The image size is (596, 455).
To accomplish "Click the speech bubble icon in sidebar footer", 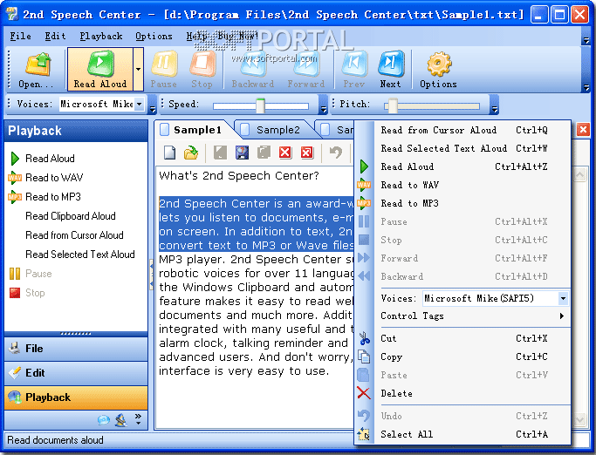I will (103, 420).
